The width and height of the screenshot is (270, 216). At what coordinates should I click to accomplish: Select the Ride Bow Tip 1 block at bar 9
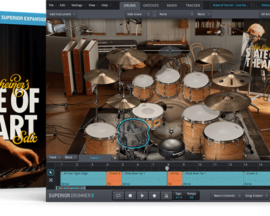(x=213, y=179)
